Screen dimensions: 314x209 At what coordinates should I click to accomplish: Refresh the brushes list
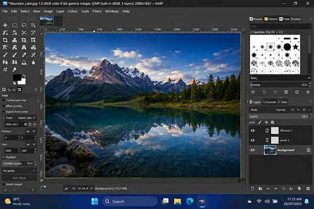pyautogui.click(x=297, y=92)
